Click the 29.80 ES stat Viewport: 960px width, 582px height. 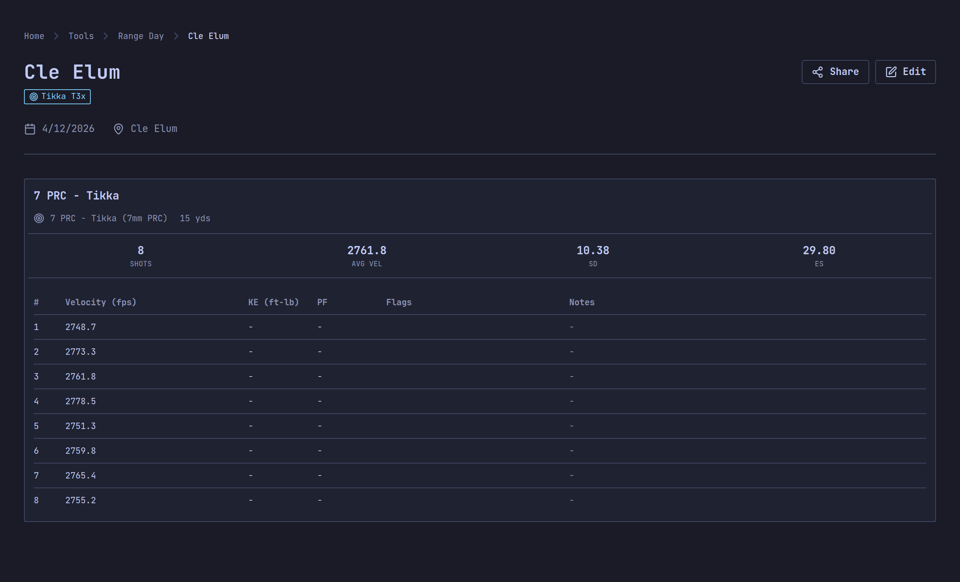[x=819, y=256]
